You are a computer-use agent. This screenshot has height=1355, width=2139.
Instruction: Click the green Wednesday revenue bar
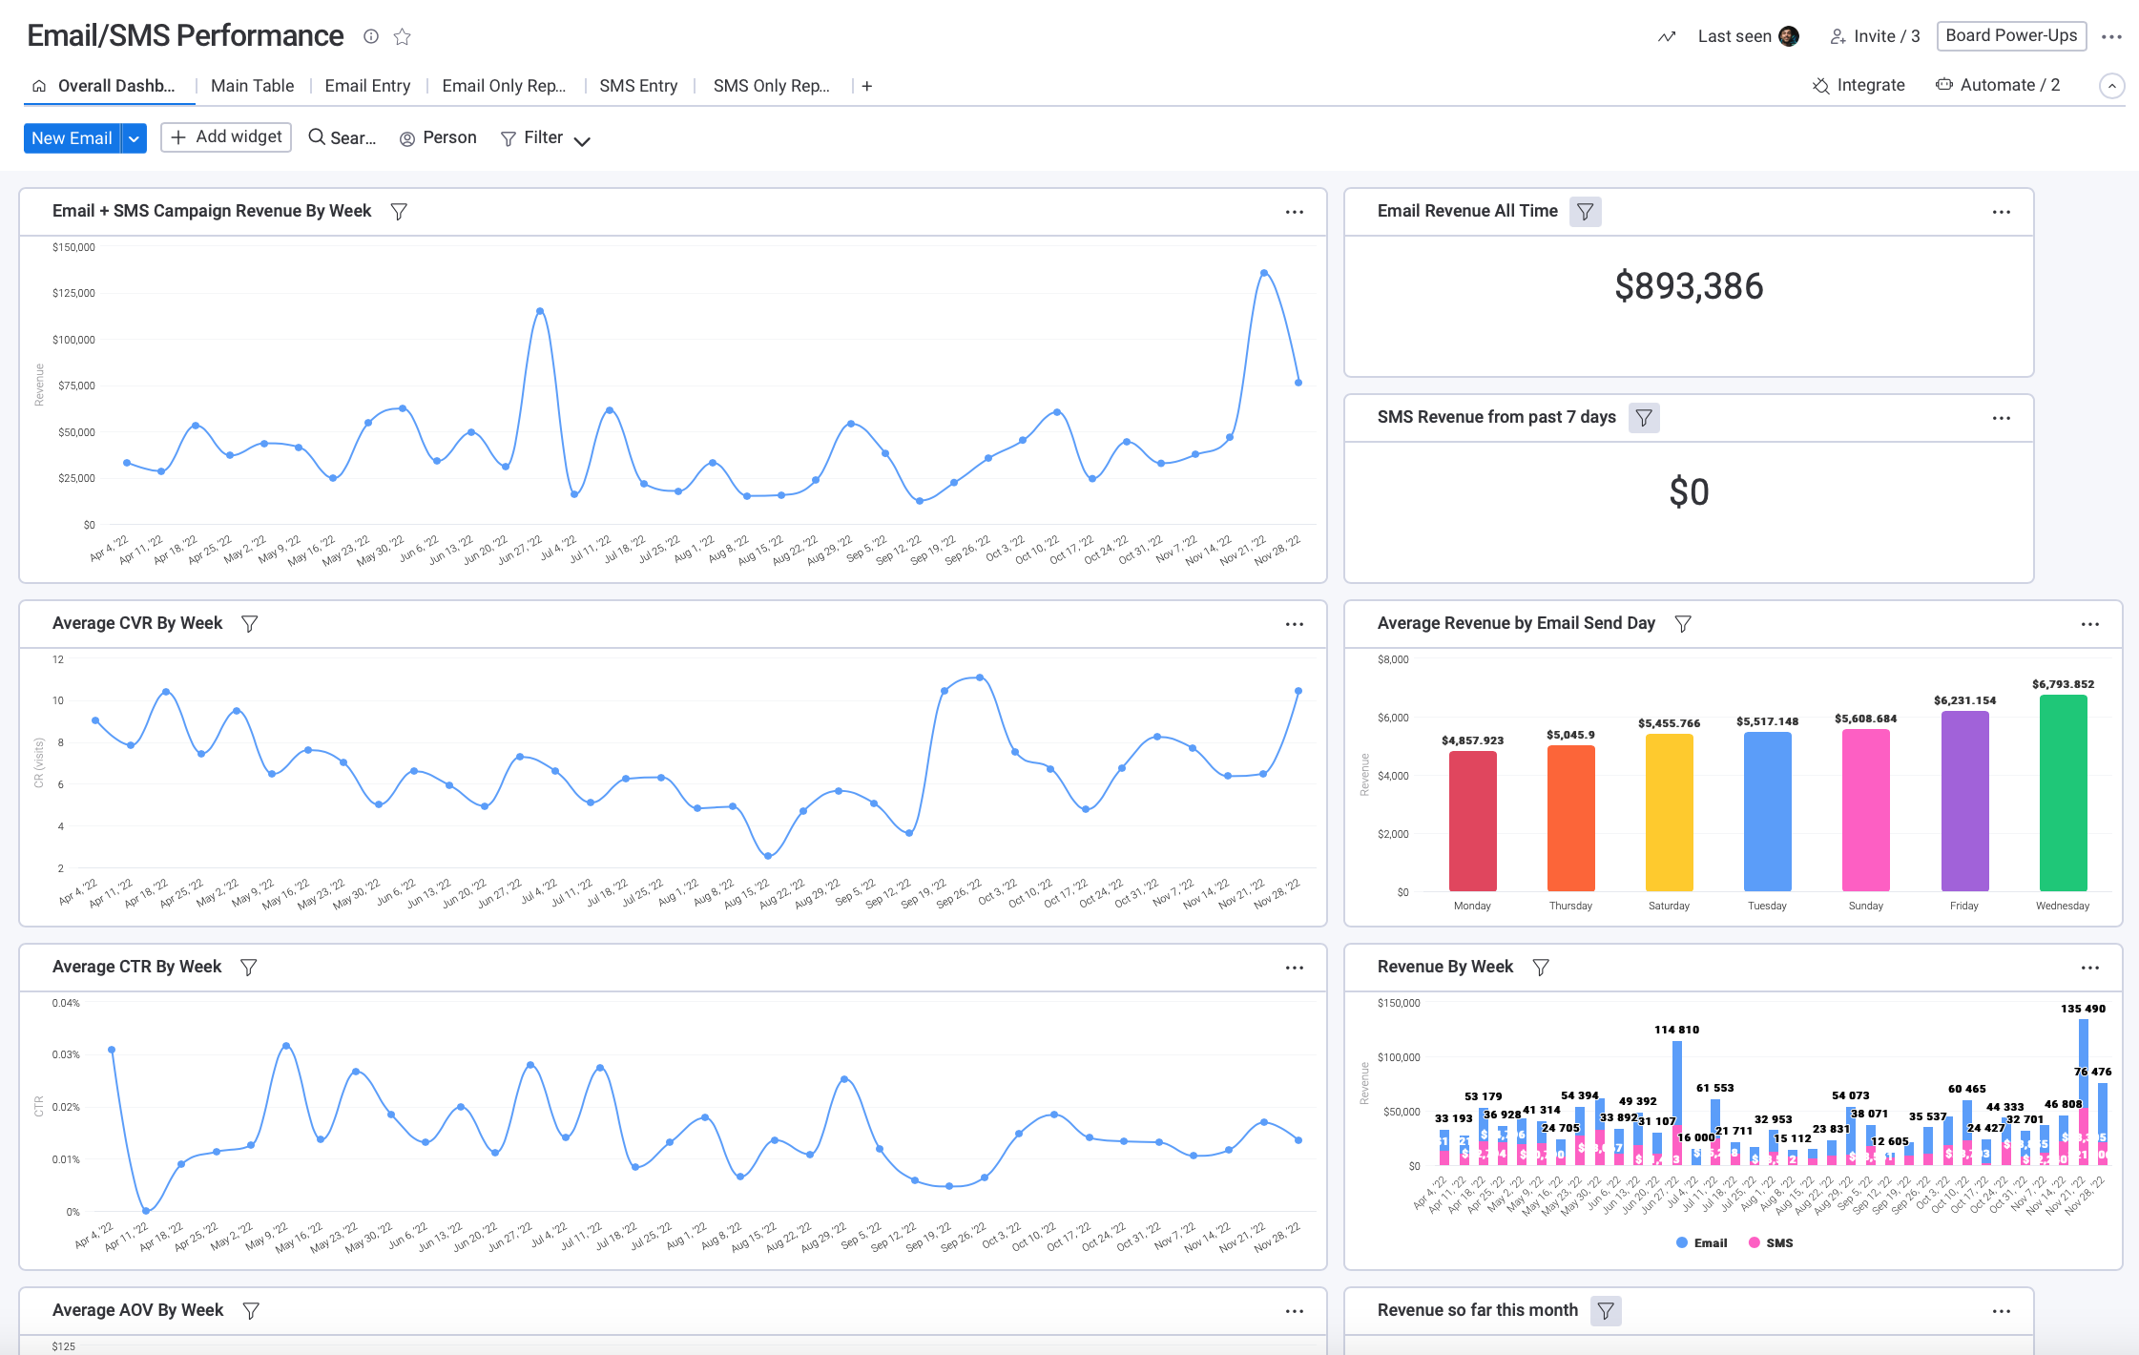click(2062, 792)
